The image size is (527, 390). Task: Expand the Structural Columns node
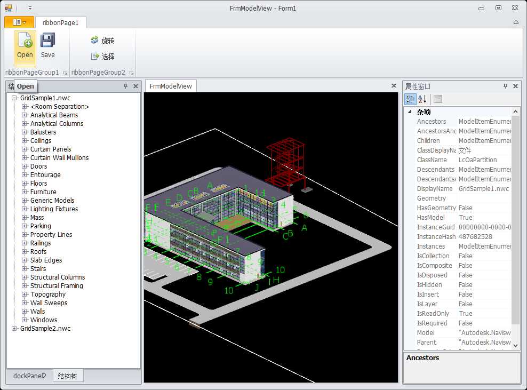click(24, 277)
